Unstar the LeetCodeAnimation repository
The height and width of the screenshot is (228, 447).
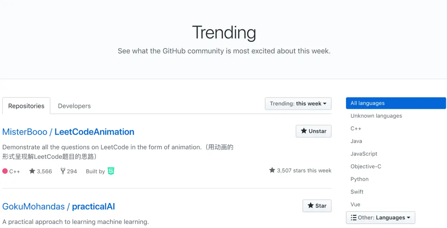[314, 131]
